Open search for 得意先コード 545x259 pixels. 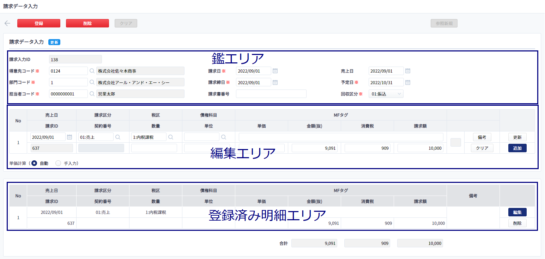(x=92, y=71)
